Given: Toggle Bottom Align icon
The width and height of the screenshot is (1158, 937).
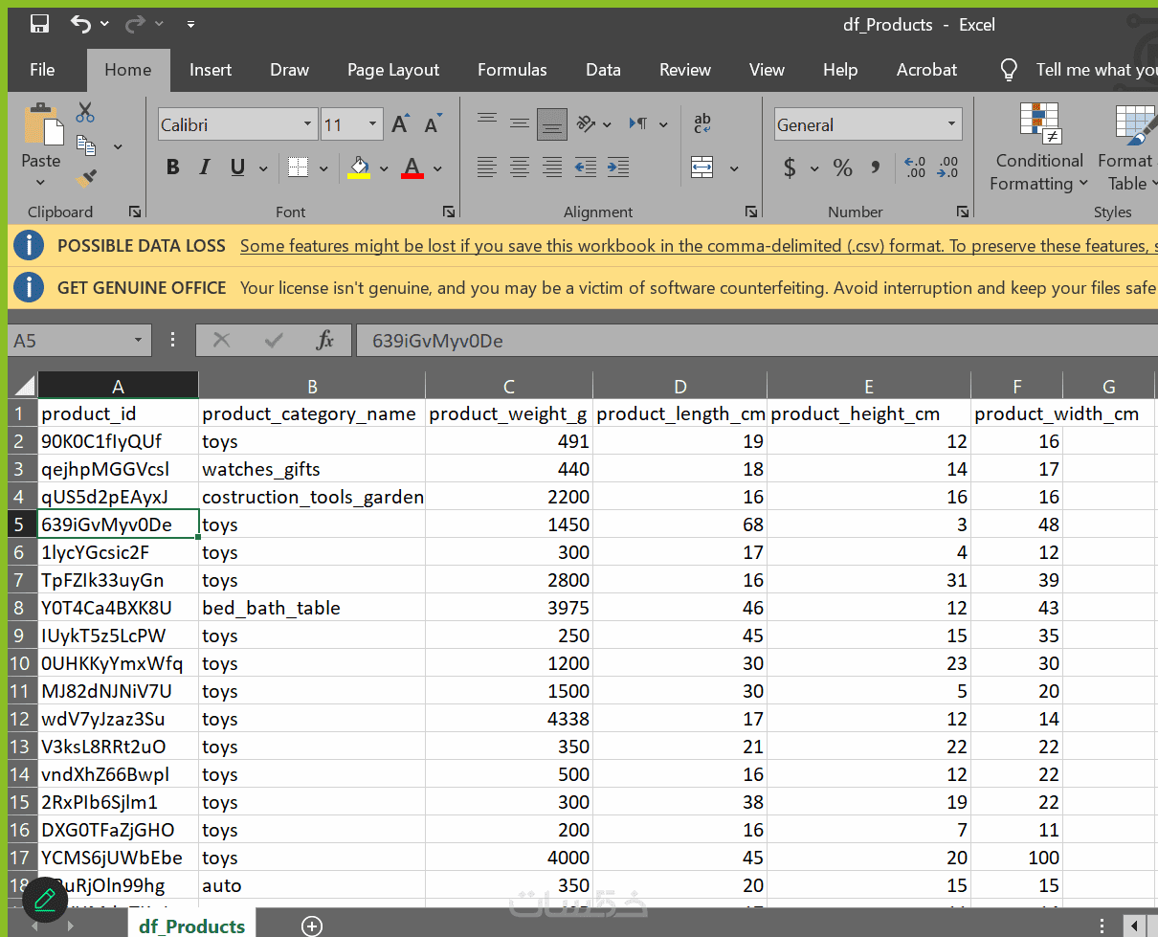Looking at the screenshot, I should (x=552, y=123).
